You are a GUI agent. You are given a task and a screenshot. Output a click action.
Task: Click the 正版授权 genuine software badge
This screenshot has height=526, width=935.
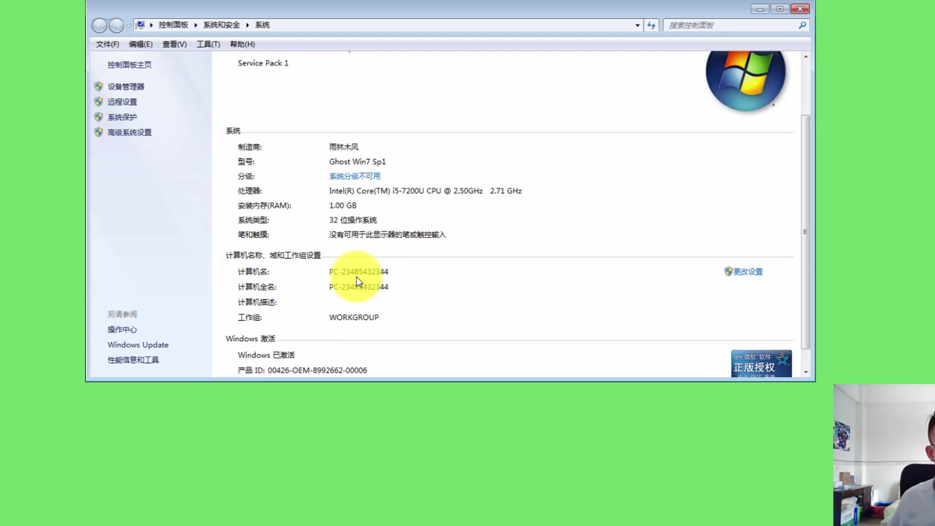coord(761,364)
